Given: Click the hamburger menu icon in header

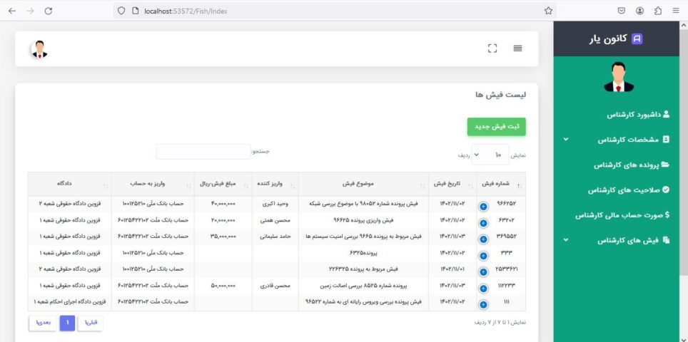Looking at the screenshot, I should pos(517,48).
